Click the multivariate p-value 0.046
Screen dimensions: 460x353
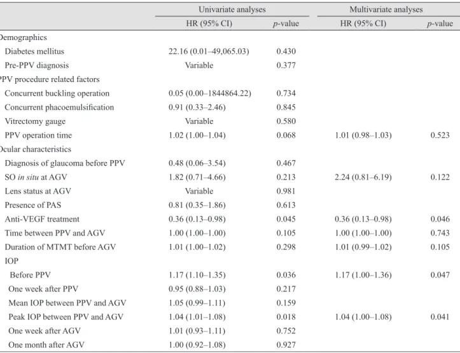coord(440,219)
